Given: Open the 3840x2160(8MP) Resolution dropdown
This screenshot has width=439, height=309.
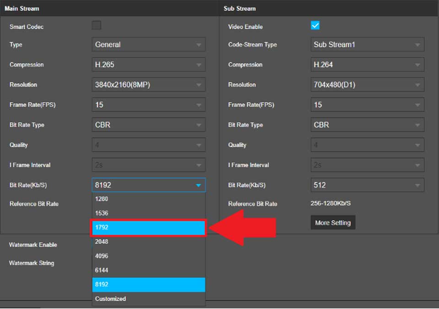Looking at the screenshot, I should 149,85.
